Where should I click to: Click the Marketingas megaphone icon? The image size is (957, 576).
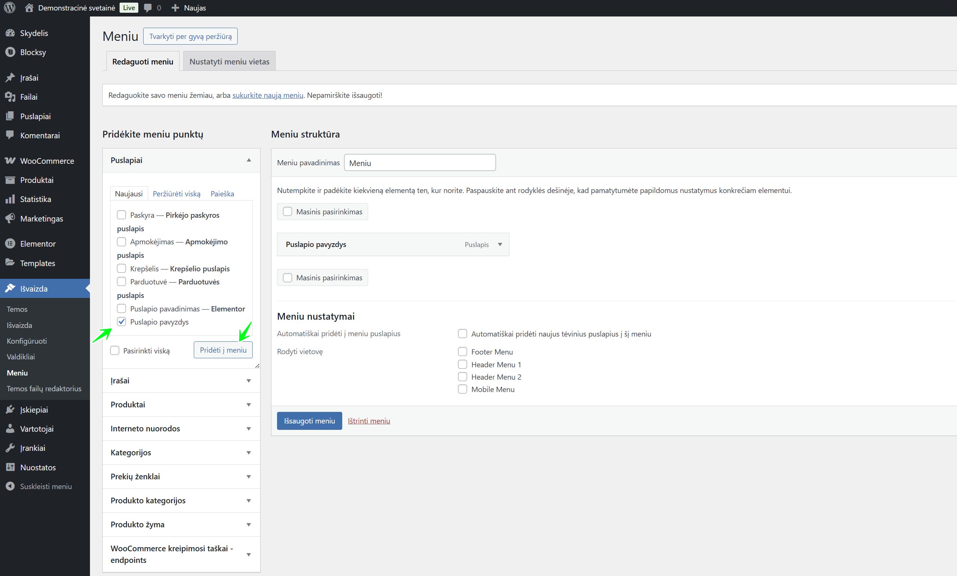(10, 218)
